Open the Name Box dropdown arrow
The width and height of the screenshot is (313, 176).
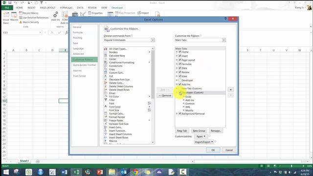click(x=40, y=33)
